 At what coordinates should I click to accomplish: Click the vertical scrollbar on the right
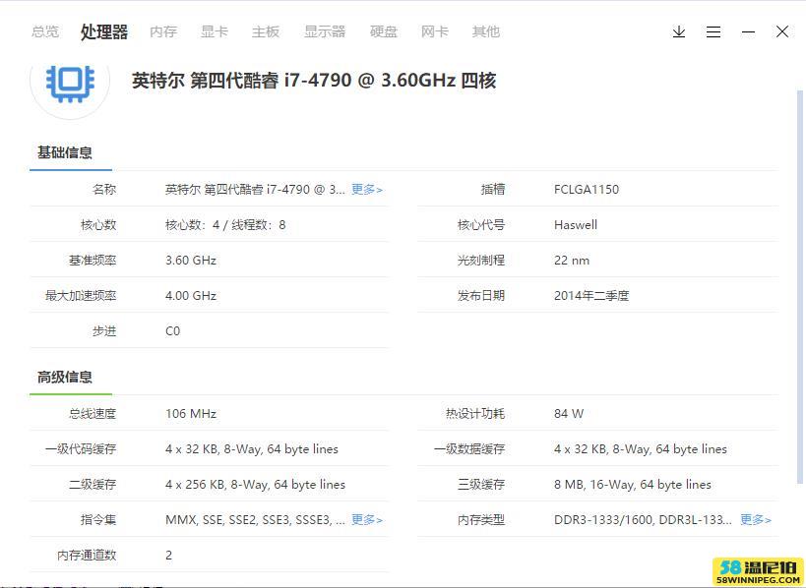[799, 286]
